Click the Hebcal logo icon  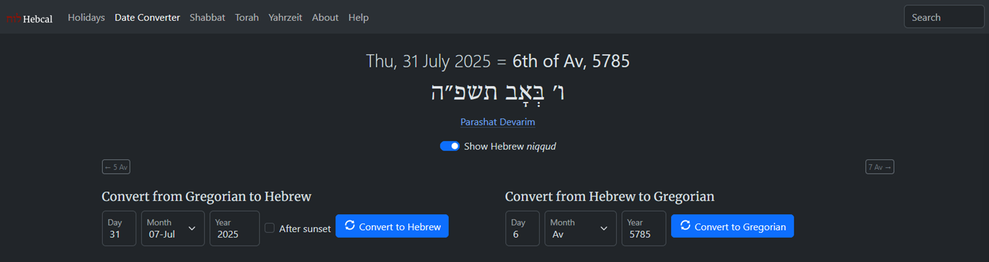coord(14,18)
